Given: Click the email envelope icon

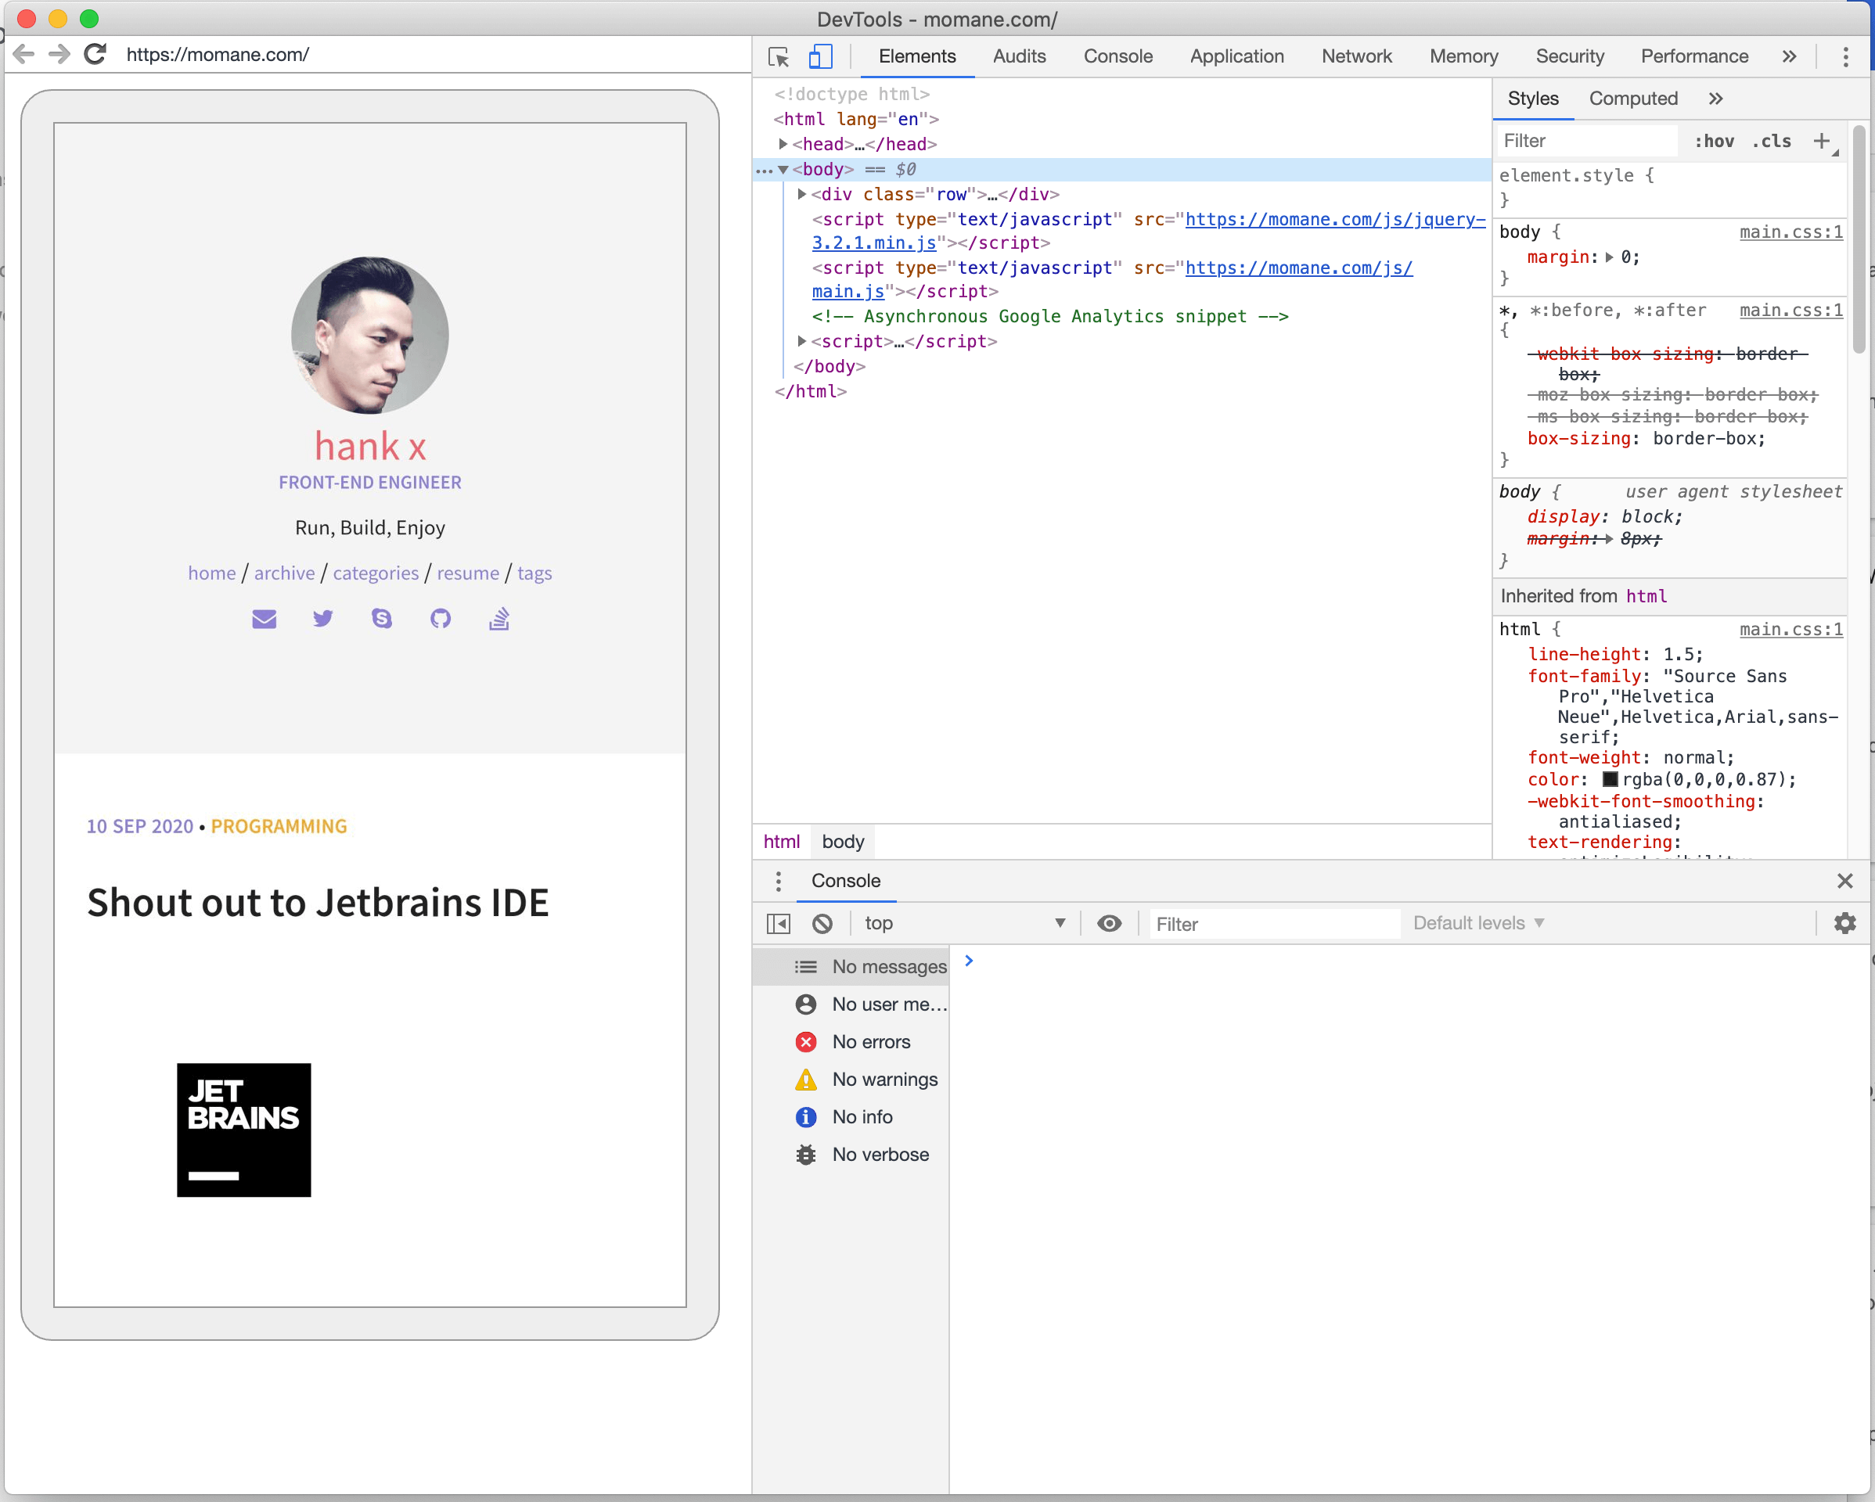Looking at the screenshot, I should pos(265,619).
